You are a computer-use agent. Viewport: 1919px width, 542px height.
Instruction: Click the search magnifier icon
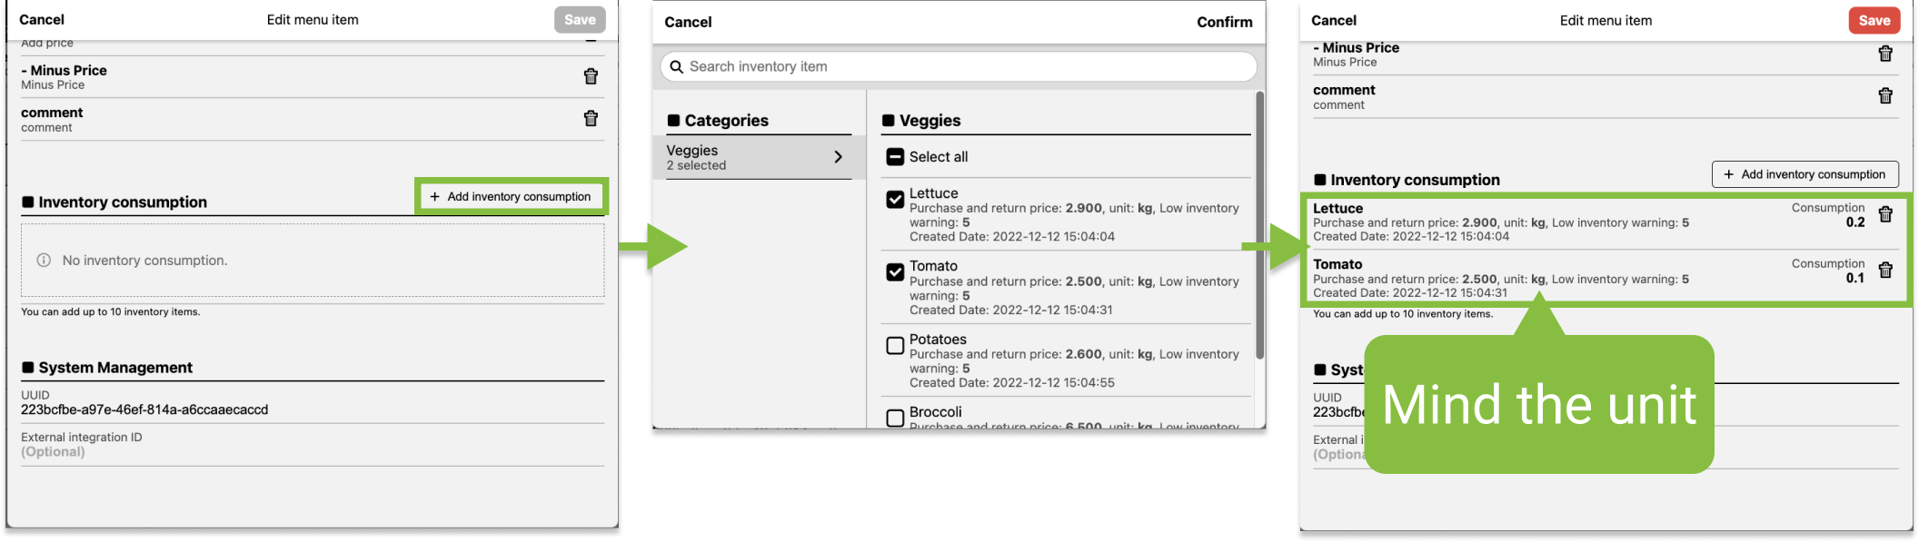(677, 67)
